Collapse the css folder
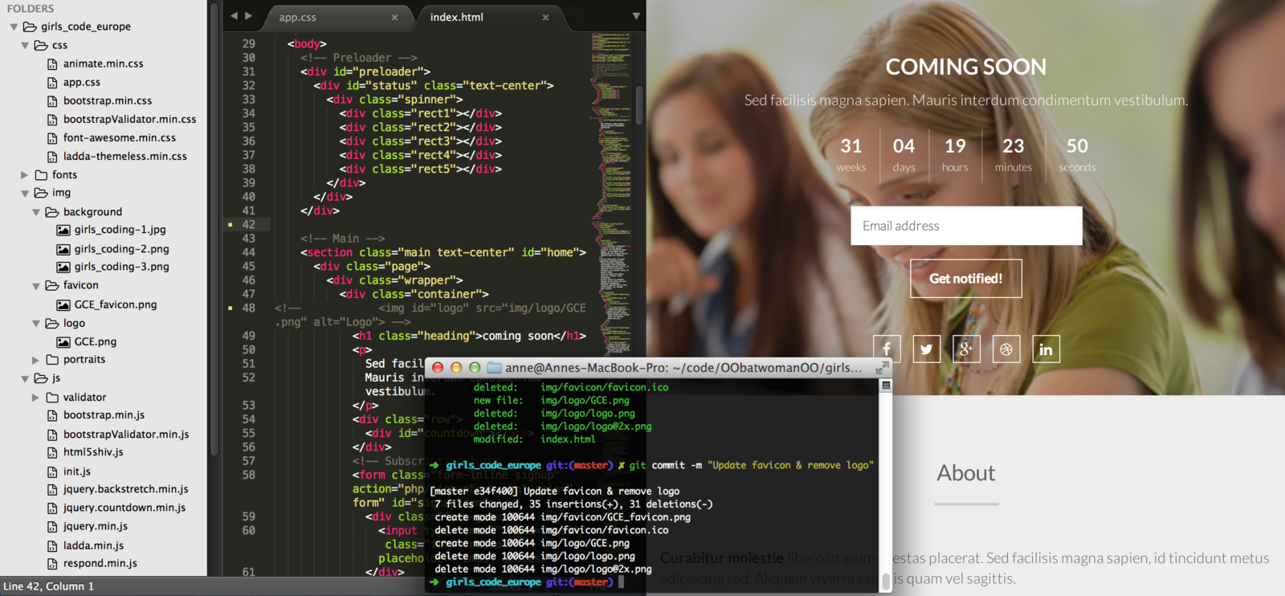The image size is (1285, 596). click(25, 46)
